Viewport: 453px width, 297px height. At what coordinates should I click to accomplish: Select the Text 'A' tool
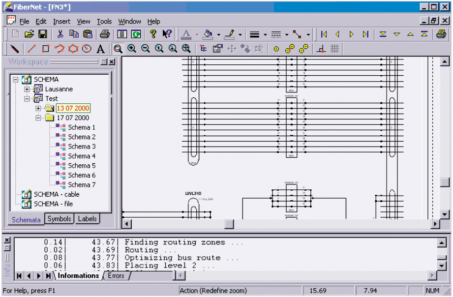tap(100, 49)
